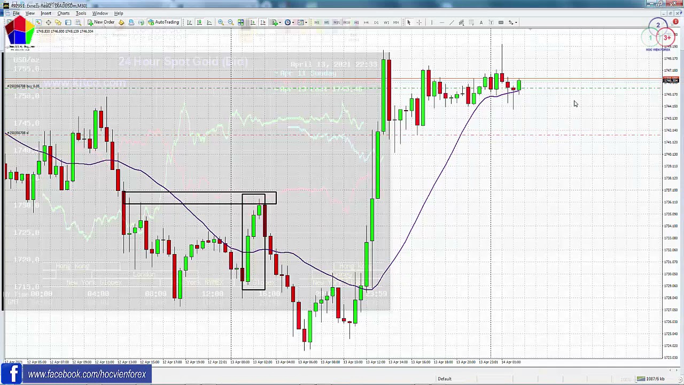
Task: Click the Periods clock icon
Action: tap(287, 22)
